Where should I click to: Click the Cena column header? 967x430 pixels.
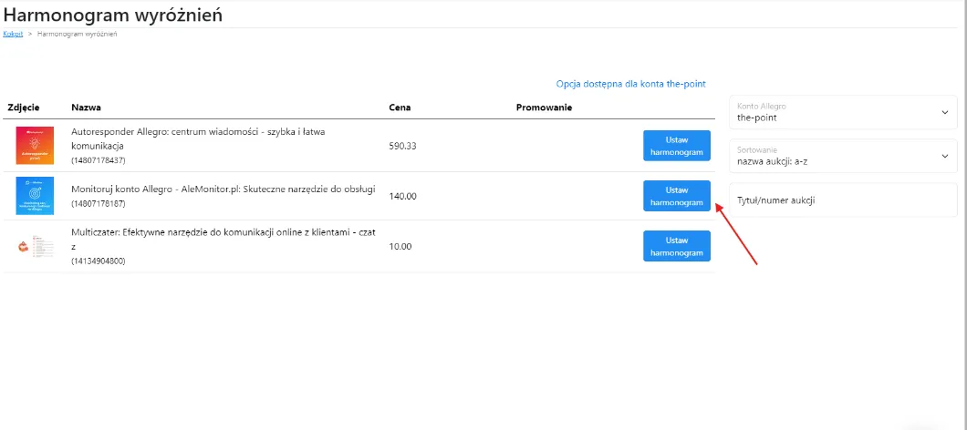400,107
